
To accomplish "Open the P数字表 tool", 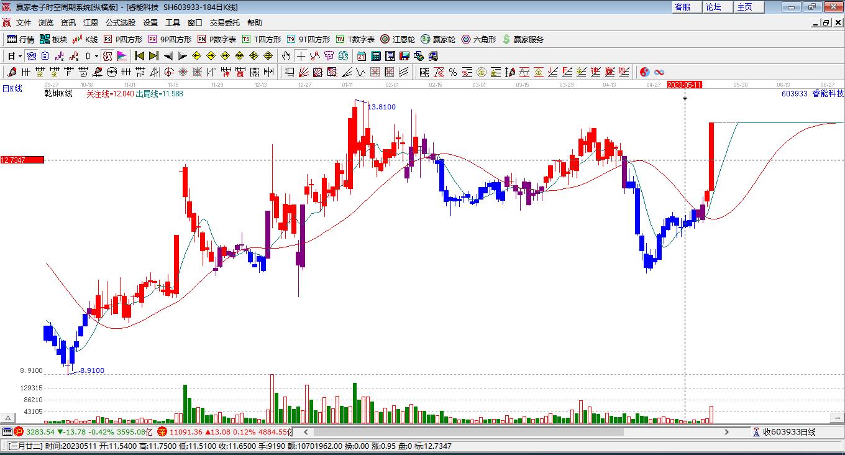I will pos(217,39).
